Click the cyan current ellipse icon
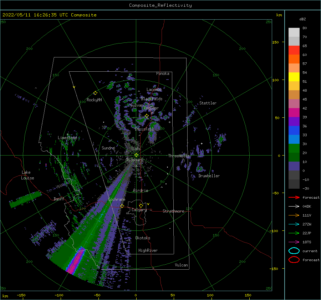The height and width of the screenshot is (300, 321). pos(294,251)
